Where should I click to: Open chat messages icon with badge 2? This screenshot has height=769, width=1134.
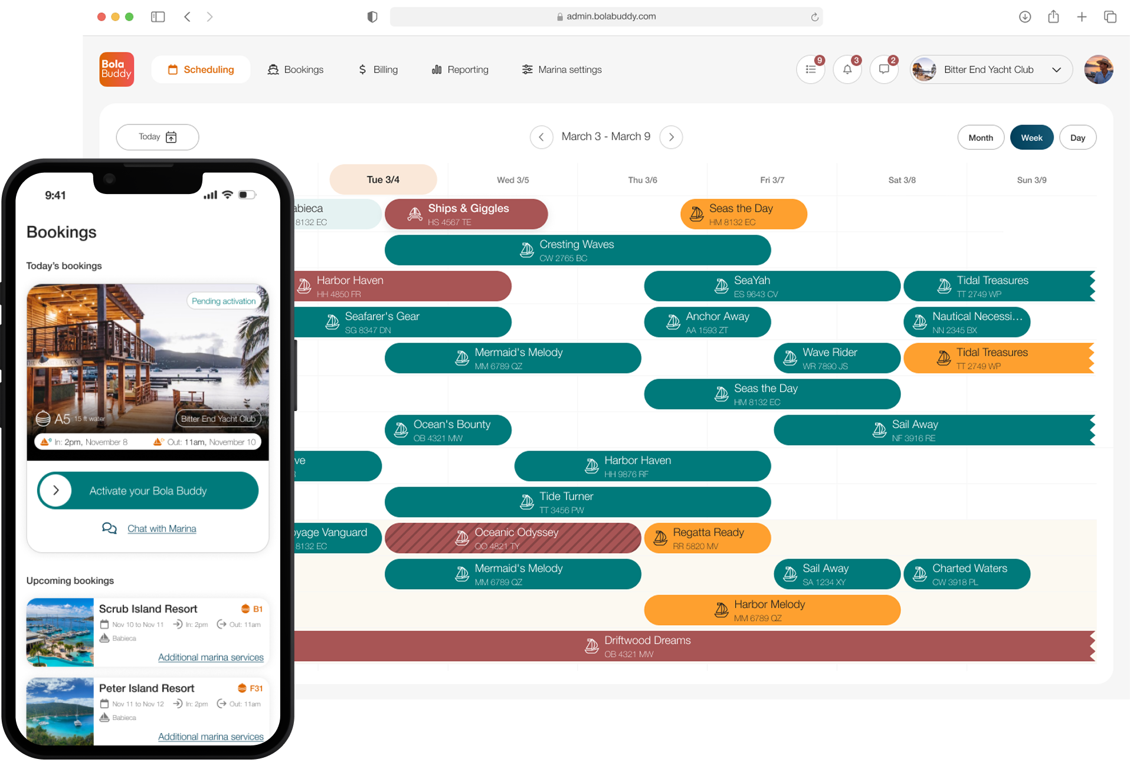tap(884, 70)
